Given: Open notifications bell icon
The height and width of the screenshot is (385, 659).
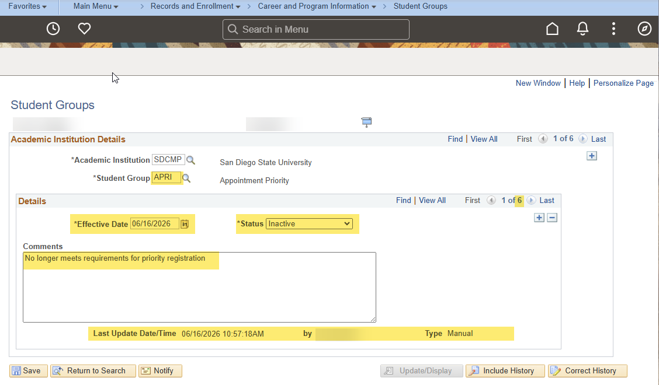Looking at the screenshot, I should [582, 29].
